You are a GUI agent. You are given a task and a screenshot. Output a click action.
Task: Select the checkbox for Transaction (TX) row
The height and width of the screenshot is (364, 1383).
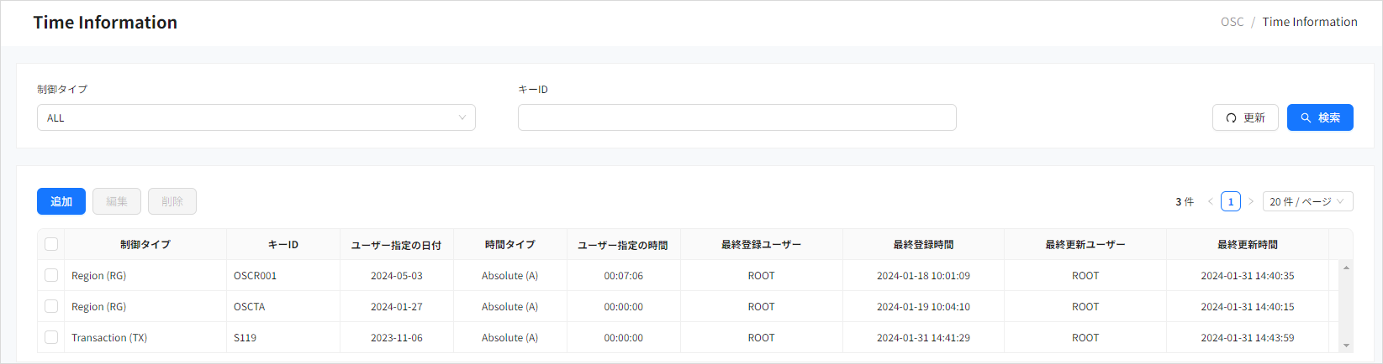click(51, 337)
